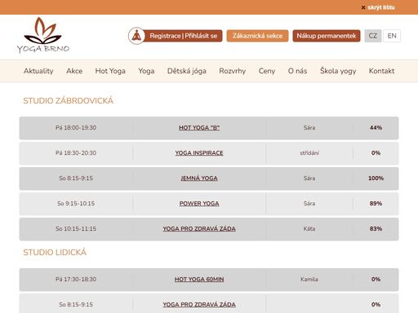The width and height of the screenshot is (418, 313).
Task: Click the time So 10:15-11:15
Action: 76,229
